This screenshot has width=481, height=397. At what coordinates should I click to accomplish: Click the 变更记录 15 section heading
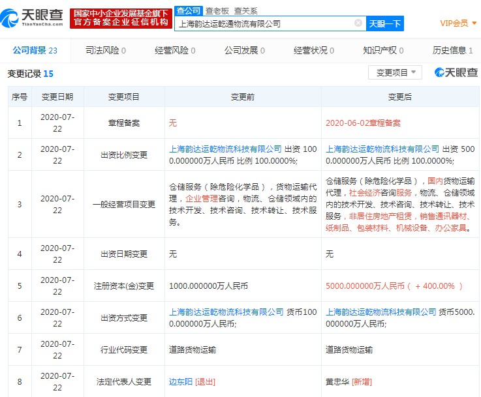(30, 74)
